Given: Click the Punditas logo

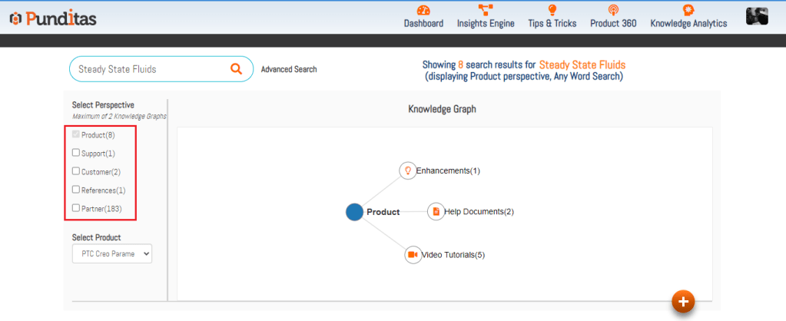Looking at the screenshot, I should [53, 18].
